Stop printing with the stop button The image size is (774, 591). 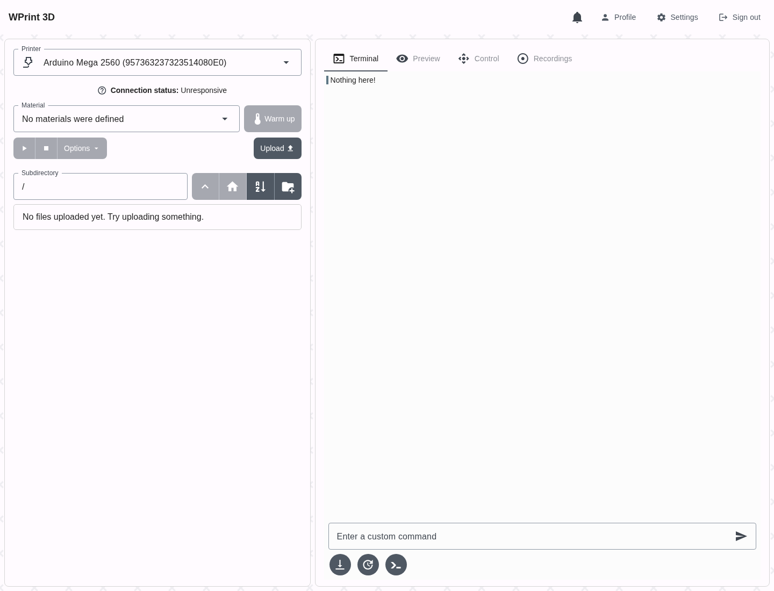pos(46,148)
